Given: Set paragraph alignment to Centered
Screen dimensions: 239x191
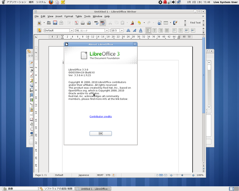Looking at the screenshot, I should 155,30.
